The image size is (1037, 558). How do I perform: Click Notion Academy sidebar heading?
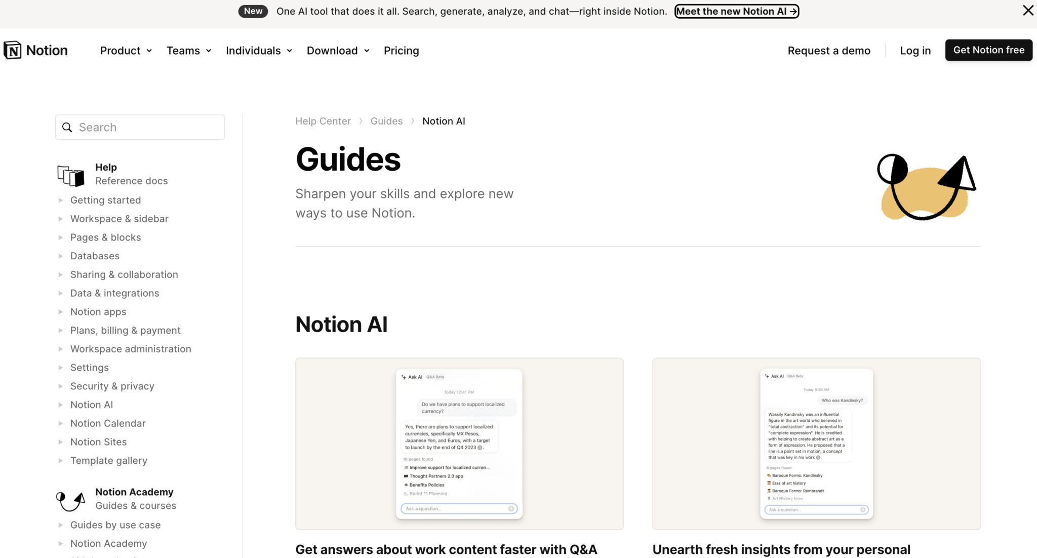coord(134,492)
